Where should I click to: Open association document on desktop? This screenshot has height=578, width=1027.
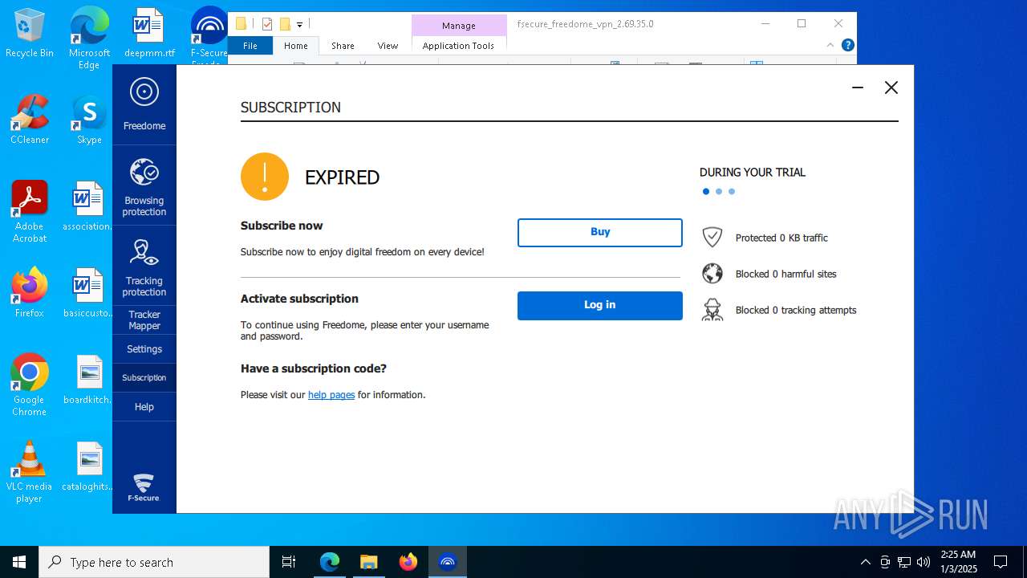(87, 206)
